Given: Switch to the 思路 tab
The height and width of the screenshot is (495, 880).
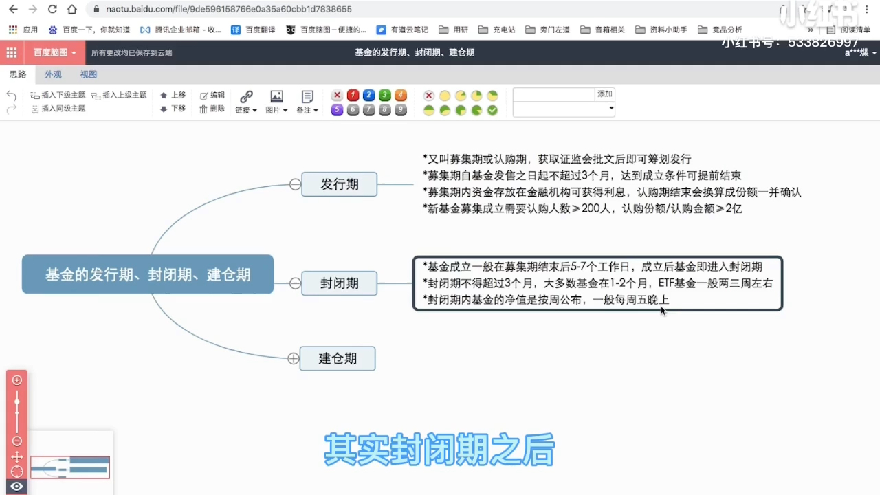Looking at the screenshot, I should pos(18,74).
